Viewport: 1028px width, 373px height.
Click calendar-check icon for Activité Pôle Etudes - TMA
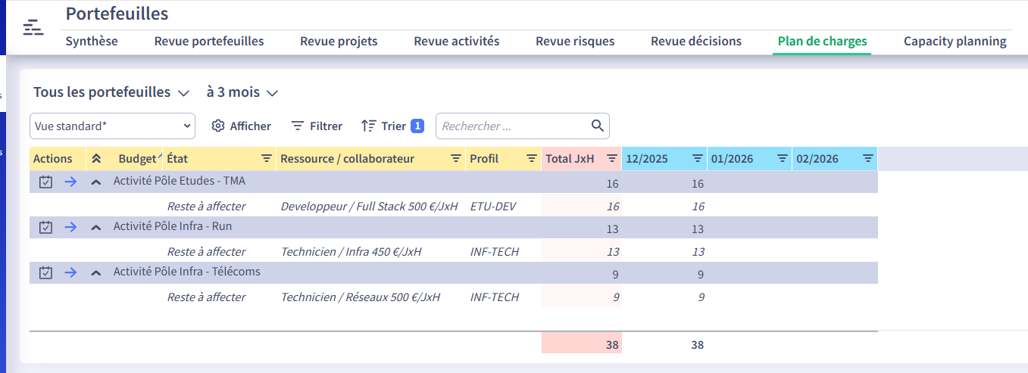[45, 182]
